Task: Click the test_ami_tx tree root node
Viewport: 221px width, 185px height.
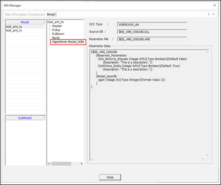Action: (56, 22)
